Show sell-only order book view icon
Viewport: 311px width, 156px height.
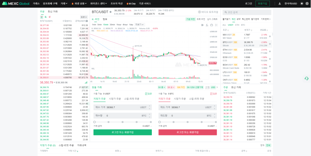tap(50, 17)
